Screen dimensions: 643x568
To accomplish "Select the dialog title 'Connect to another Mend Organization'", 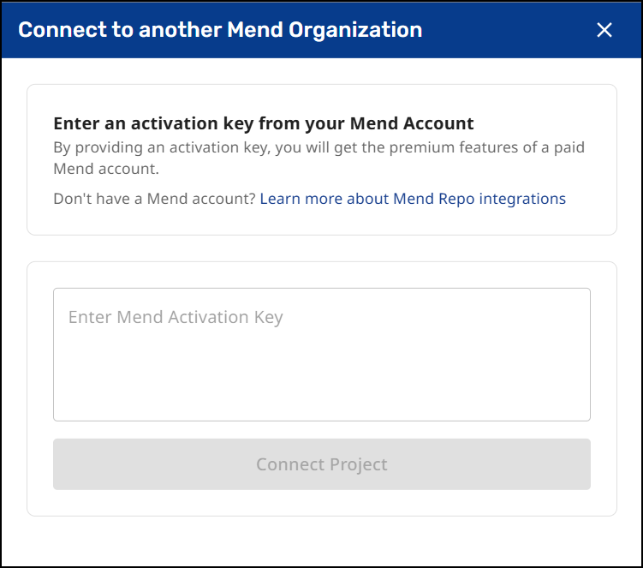I will (220, 30).
